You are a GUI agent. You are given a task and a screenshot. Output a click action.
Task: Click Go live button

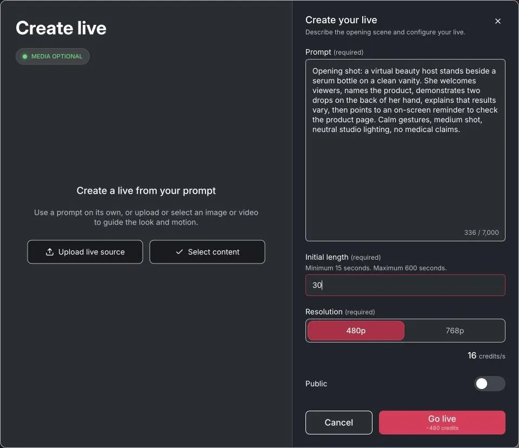442,423
